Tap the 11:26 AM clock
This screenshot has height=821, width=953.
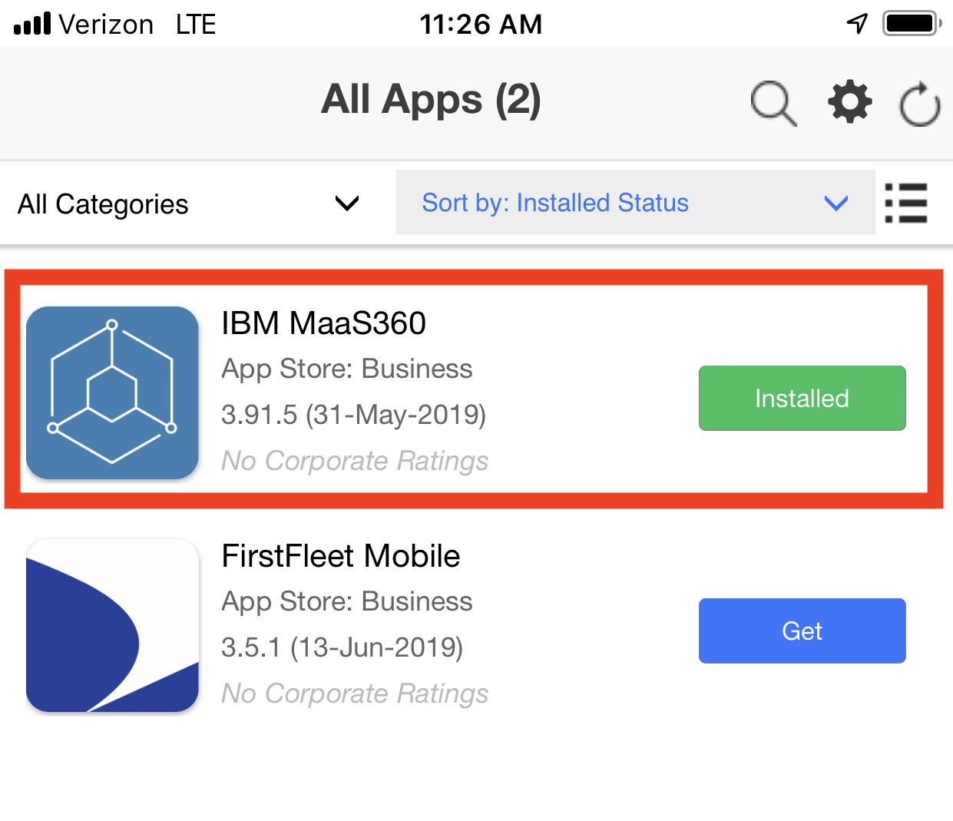[481, 25]
